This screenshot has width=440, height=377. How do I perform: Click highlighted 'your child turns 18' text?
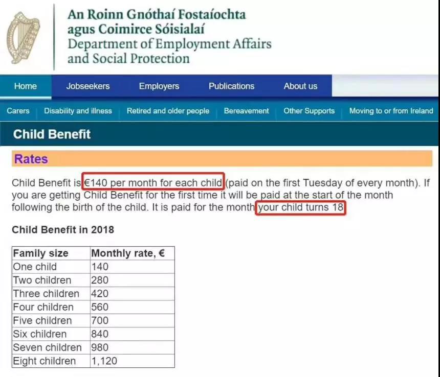301,208
